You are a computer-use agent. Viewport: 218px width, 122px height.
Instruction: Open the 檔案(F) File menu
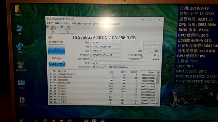pos(50,23)
